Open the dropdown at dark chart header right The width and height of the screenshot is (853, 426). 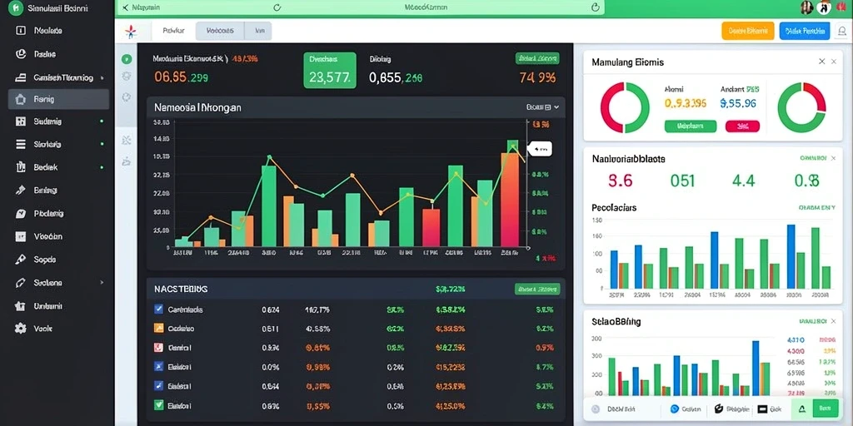pos(542,107)
